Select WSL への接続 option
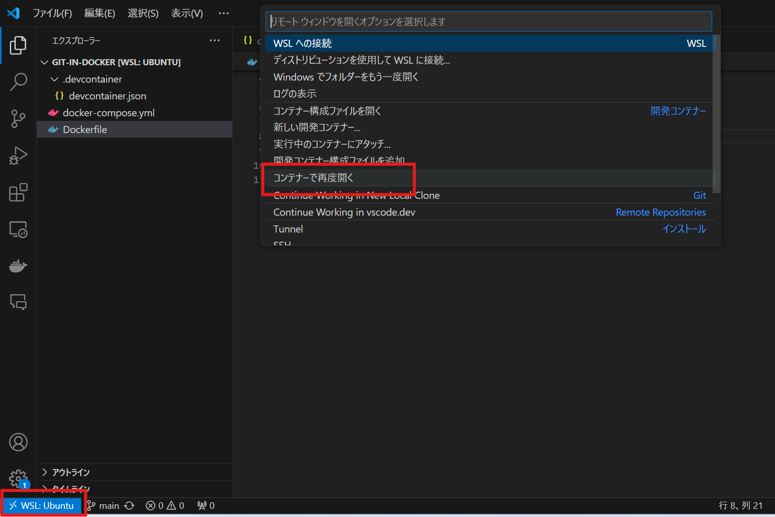775x517 pixels. click(489, 43)
